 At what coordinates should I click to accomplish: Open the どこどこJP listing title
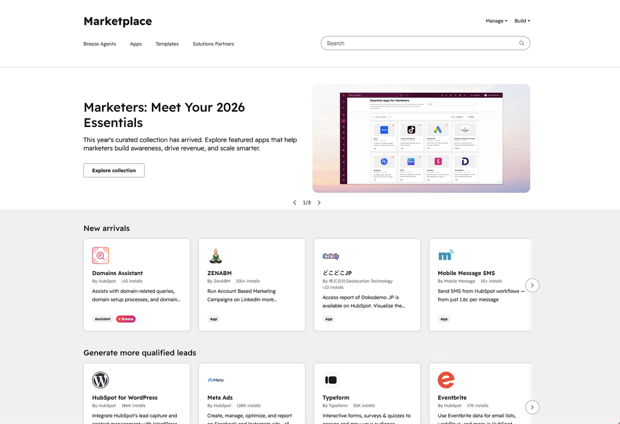pyautogui.click(x=337, y=273)
